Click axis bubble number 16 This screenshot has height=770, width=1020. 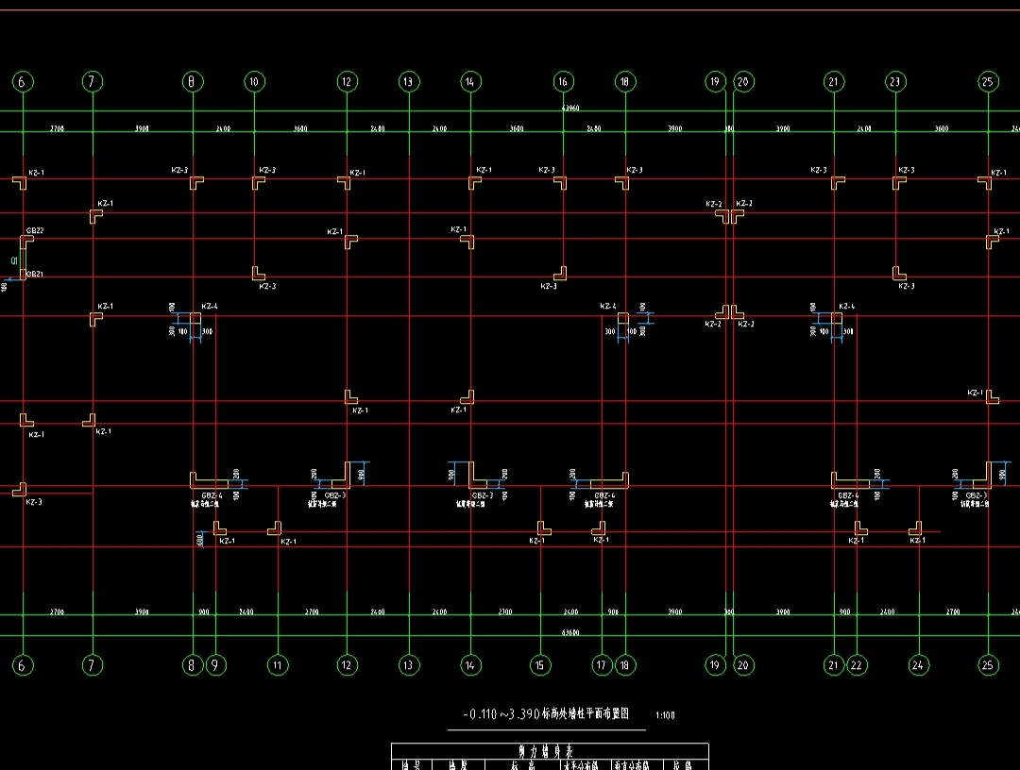coord(563,81)
